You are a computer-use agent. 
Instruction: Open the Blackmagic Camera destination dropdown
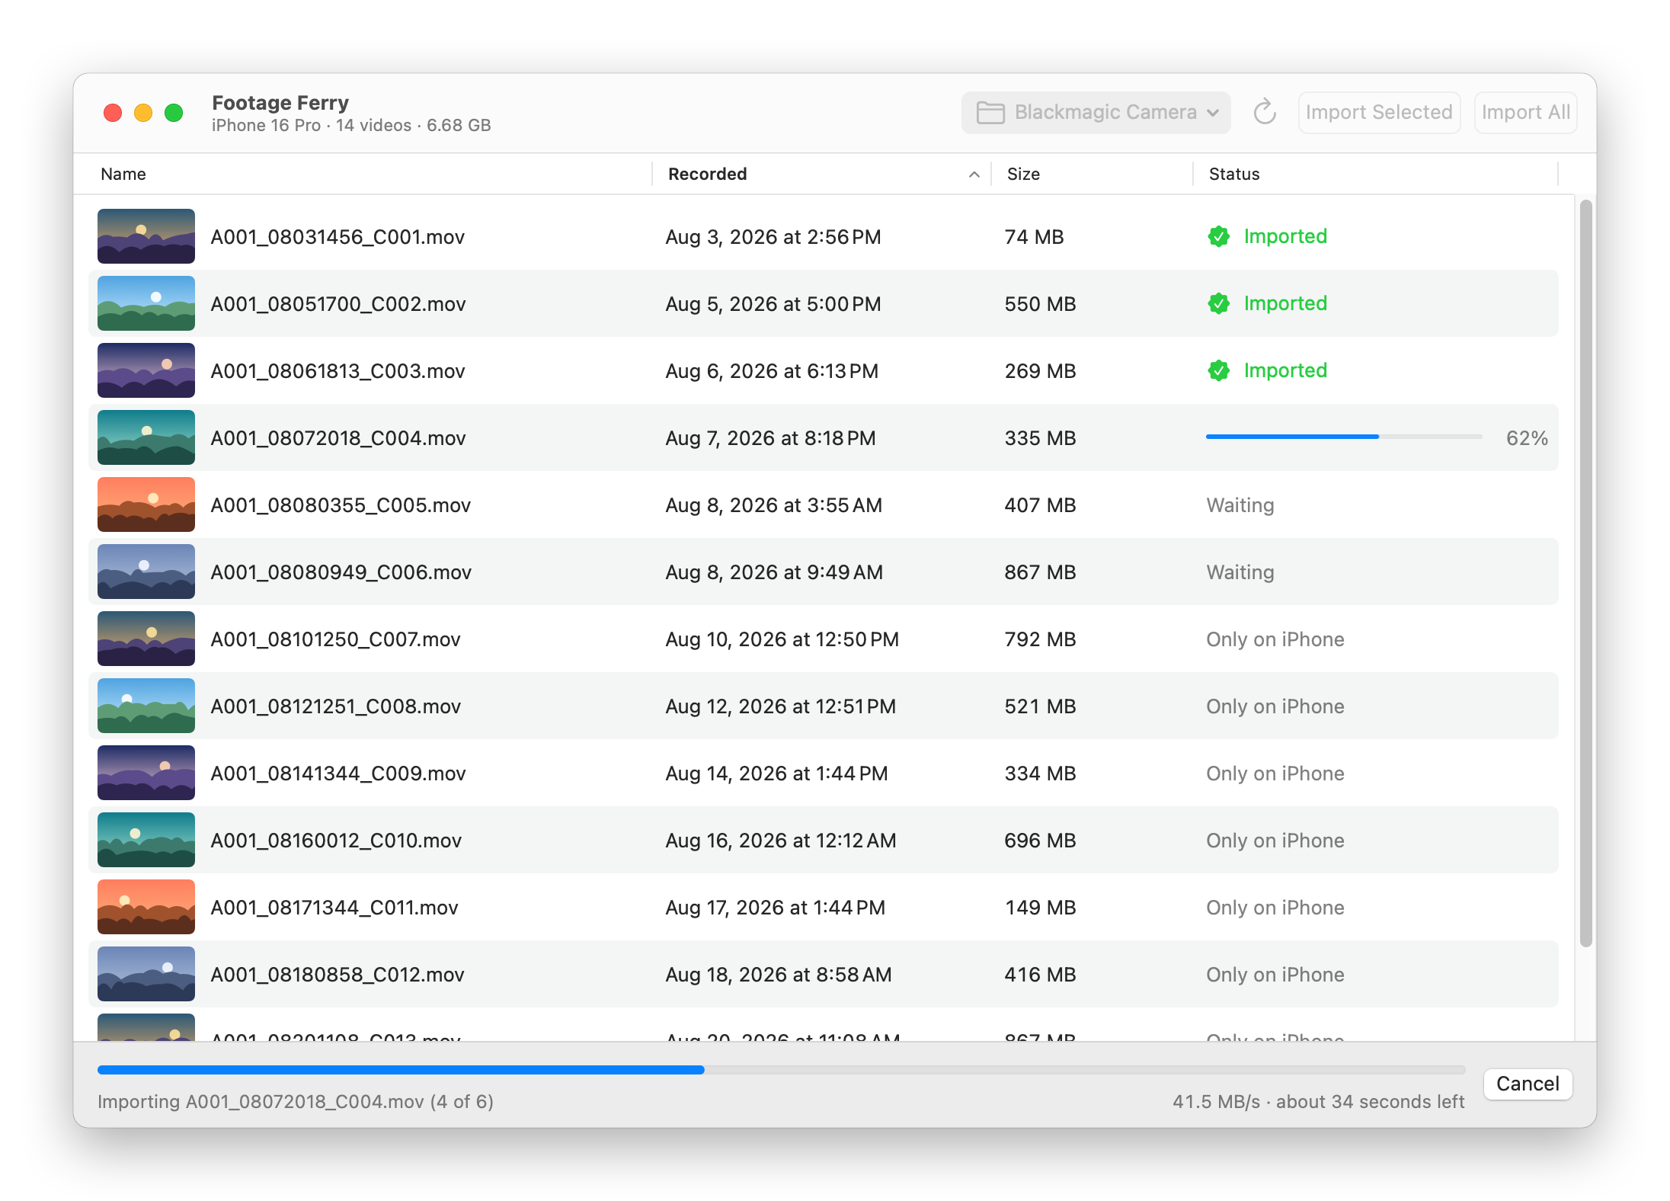1096,113
